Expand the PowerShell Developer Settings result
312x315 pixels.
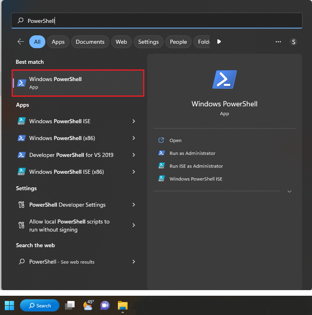click(134, 205)
